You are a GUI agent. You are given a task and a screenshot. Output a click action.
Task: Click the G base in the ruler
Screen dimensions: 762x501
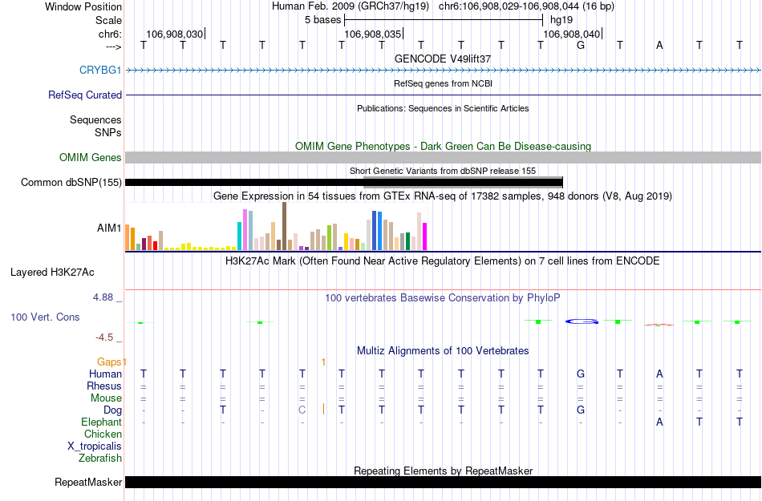click(x=580, y=45)
